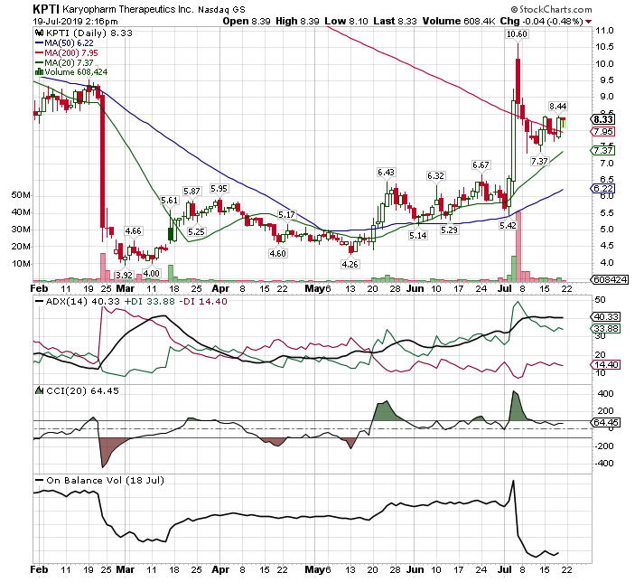The width and height of the screenshot is (644, 582).
Task: Click the 8.44 high price label
Action: (558, 106)
